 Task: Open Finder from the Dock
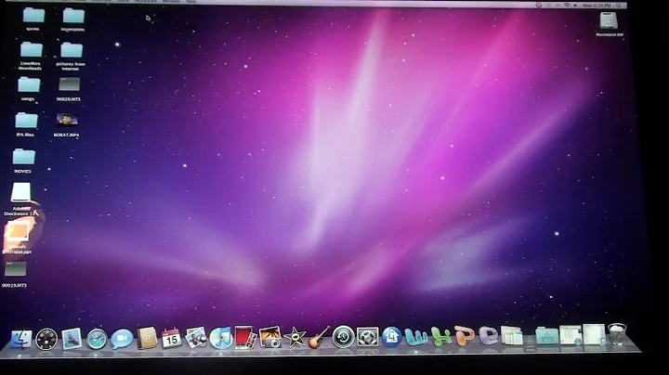pyautogui.click(x=21, y=339)
